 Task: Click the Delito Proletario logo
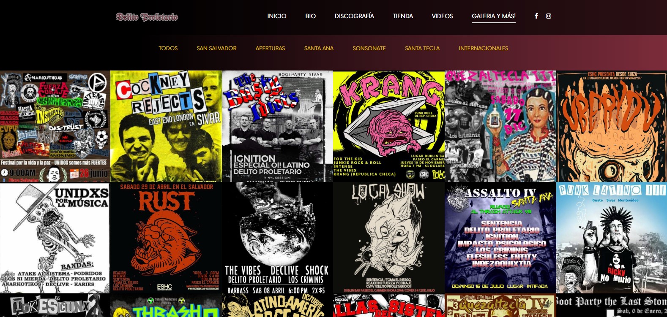coord(147,17)
